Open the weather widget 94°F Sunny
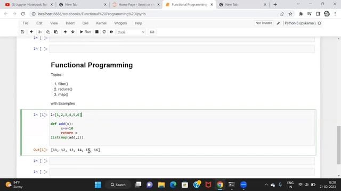Screen dimensions: 341x191 pos(14,185)
